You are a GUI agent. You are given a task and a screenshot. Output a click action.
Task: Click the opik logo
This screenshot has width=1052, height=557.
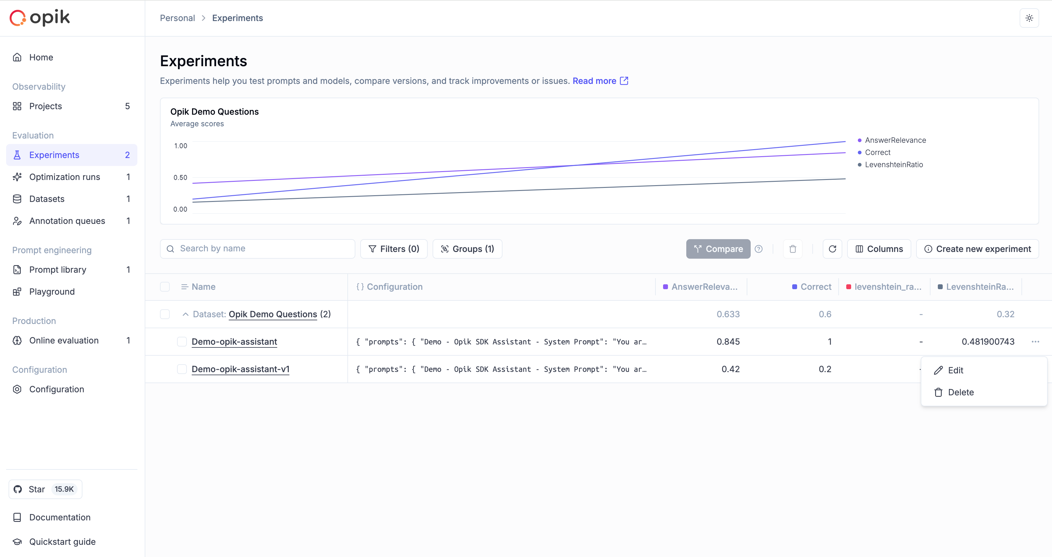[40, 18]
